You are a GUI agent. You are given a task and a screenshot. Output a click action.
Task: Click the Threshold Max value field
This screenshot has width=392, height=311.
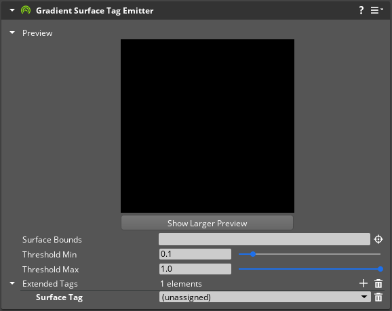[195, 269]
